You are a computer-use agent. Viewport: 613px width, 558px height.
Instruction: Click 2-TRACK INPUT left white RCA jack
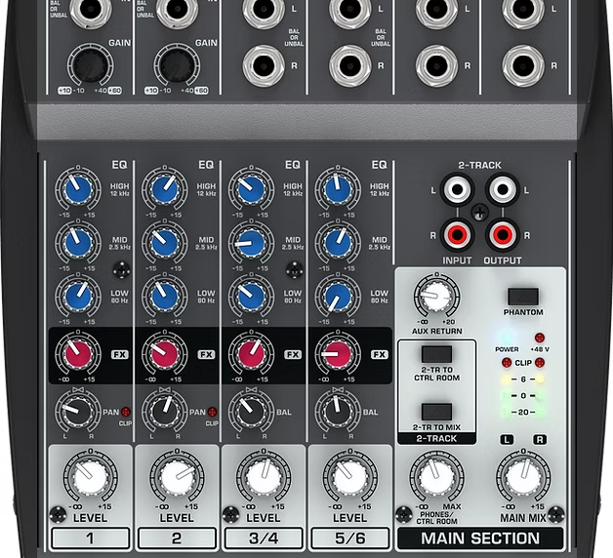click(457, 189)
